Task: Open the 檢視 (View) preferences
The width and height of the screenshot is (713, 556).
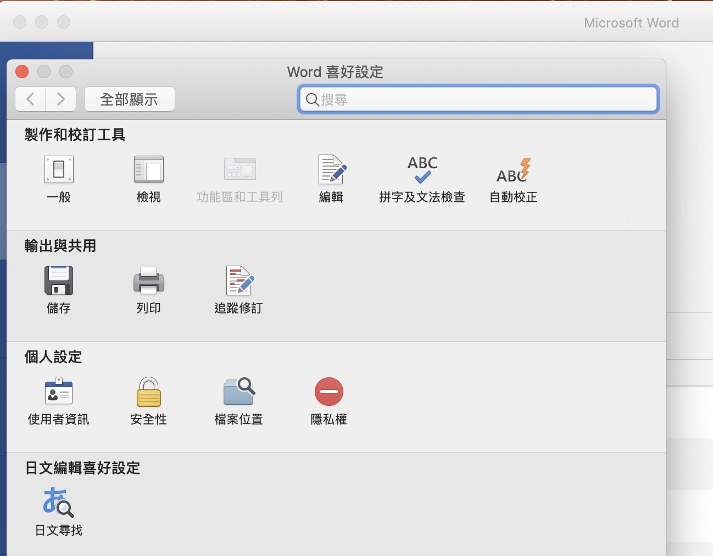Action: (149, 170)
